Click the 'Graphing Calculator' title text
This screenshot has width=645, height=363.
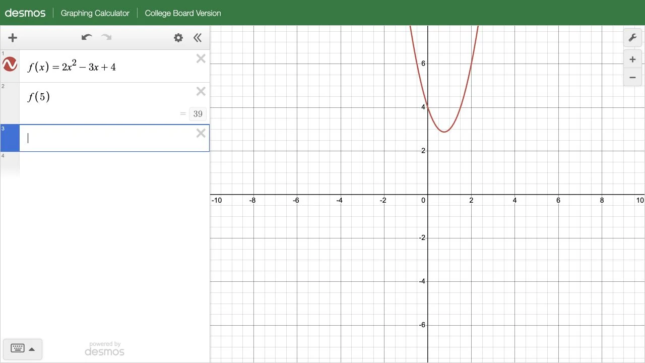coord(95,13)
